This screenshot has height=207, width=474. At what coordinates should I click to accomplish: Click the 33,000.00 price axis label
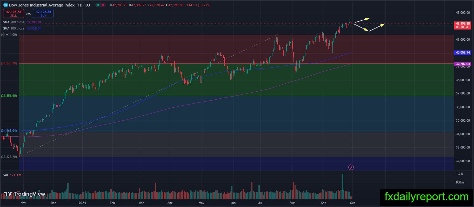coord(463,147)
